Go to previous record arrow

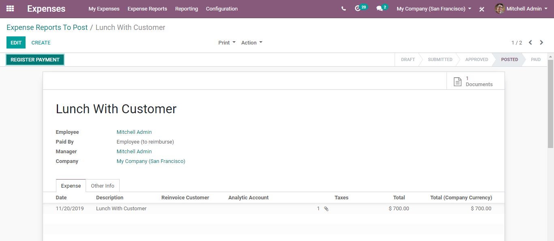click(530, 42)
